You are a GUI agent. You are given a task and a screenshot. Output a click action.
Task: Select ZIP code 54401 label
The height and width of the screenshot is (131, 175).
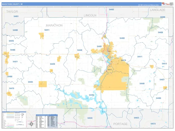(x=99, y=46)
